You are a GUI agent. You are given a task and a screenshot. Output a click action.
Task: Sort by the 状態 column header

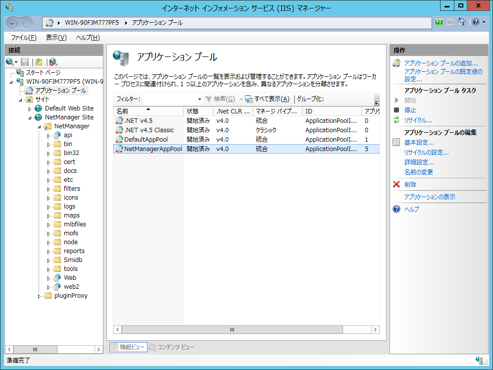[x=198, y=111]
